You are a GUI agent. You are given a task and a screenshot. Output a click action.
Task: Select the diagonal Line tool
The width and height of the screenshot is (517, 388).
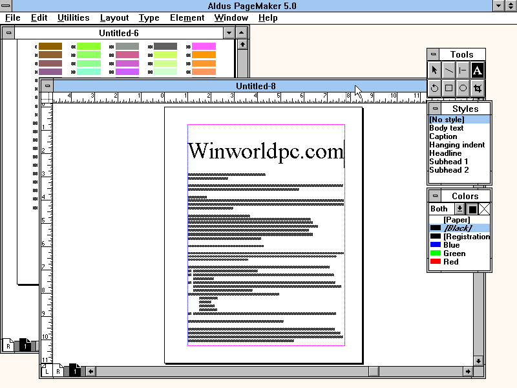point(448,70)
